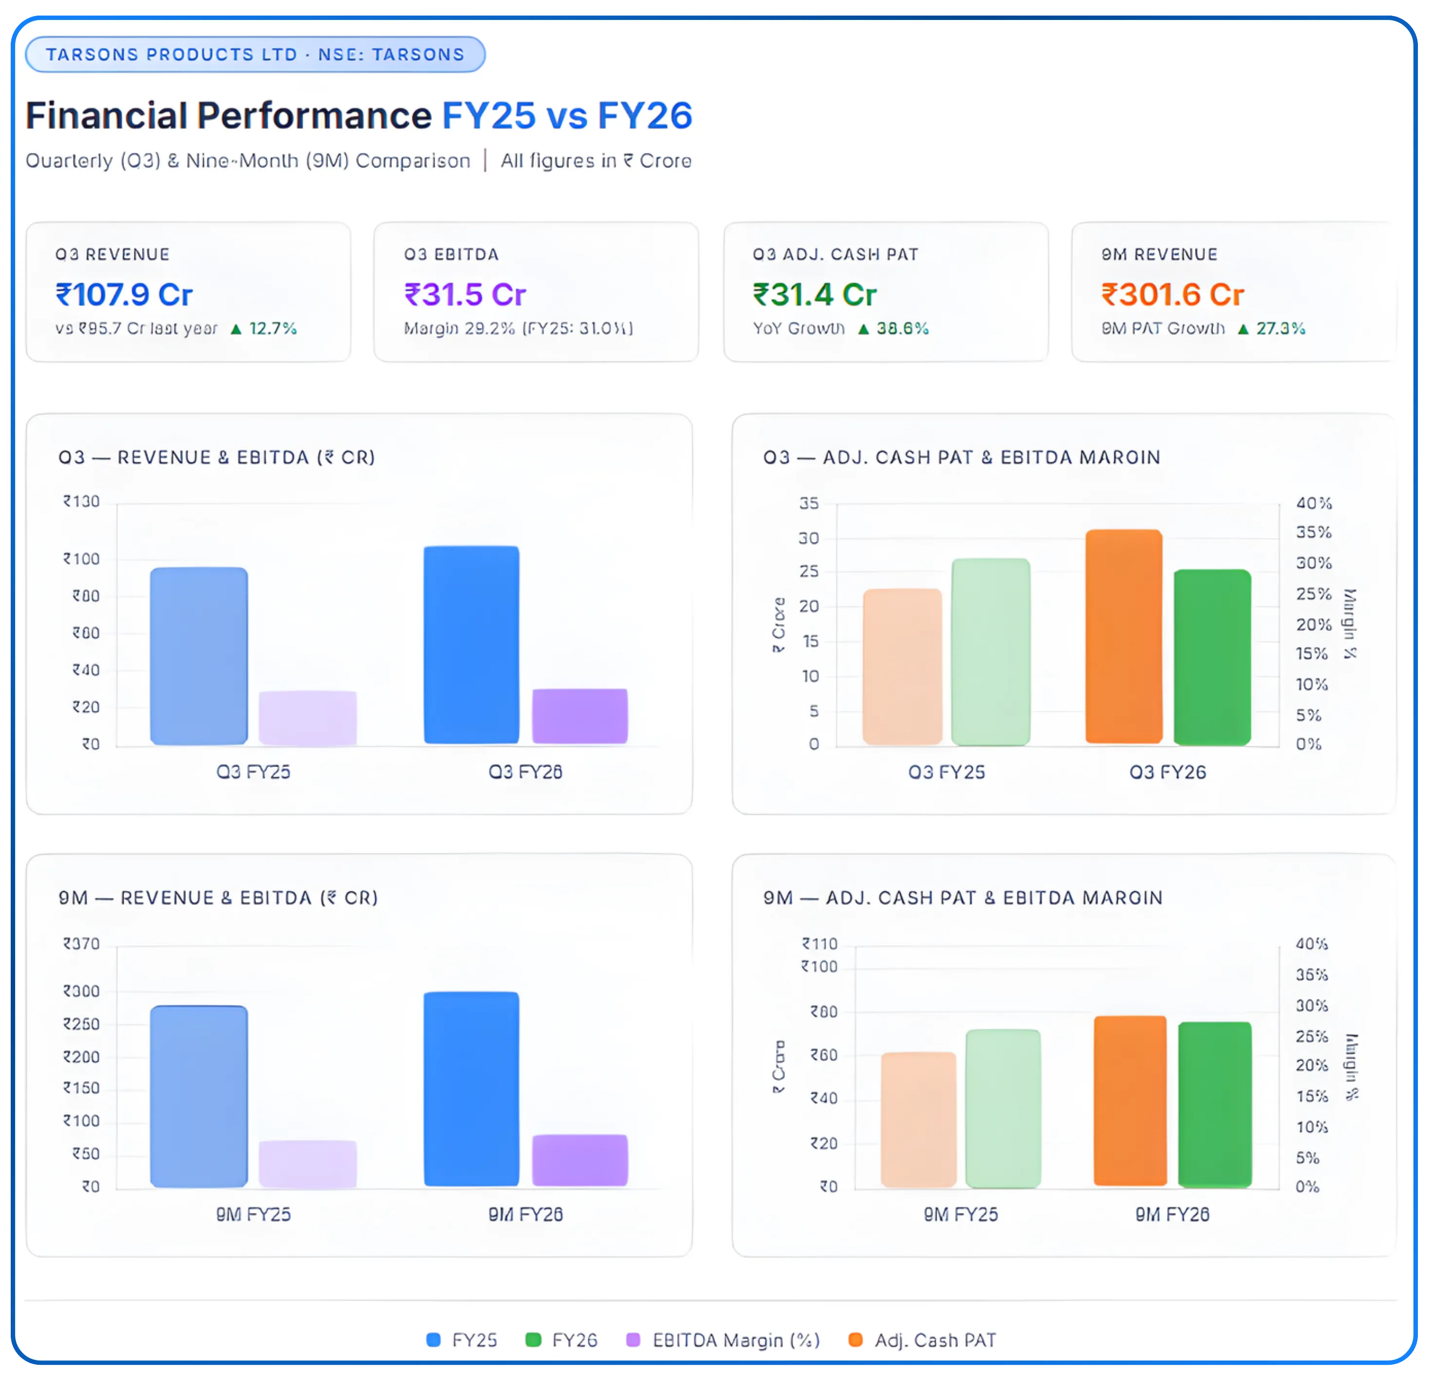Screen dimensions: 1432x1376
Task: Click the Financial Performance FY25 vs FY26 title
Action: click(358, 114)
